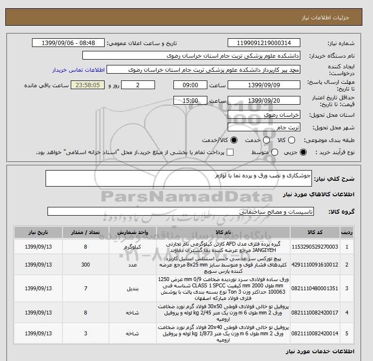
Task: Click the request creator name field
Action: click(x=203, y=69)
